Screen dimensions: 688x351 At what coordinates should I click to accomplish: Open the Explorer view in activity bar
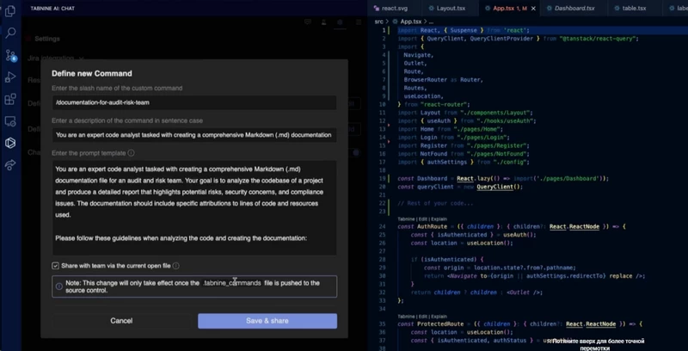10,11
